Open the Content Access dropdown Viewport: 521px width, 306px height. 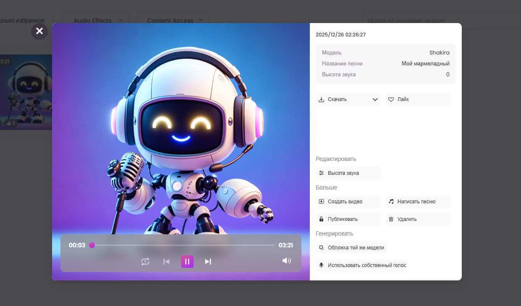[173, 21]
